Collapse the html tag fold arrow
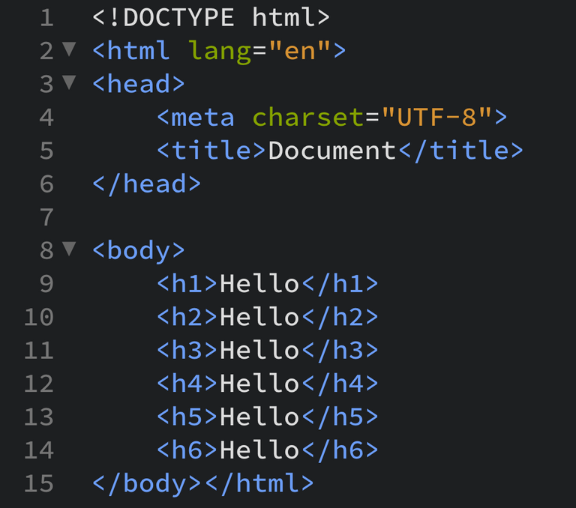 [x=69, y=49]
